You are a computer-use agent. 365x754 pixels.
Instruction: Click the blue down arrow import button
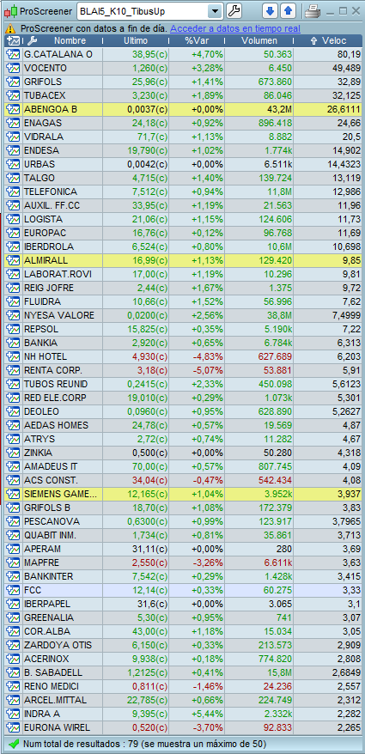click(x=271, y=10)
